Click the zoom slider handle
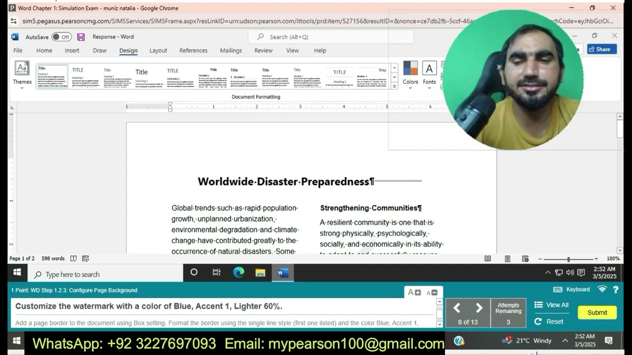This screenshot has width=632, height=355. [x=568, y=259]
